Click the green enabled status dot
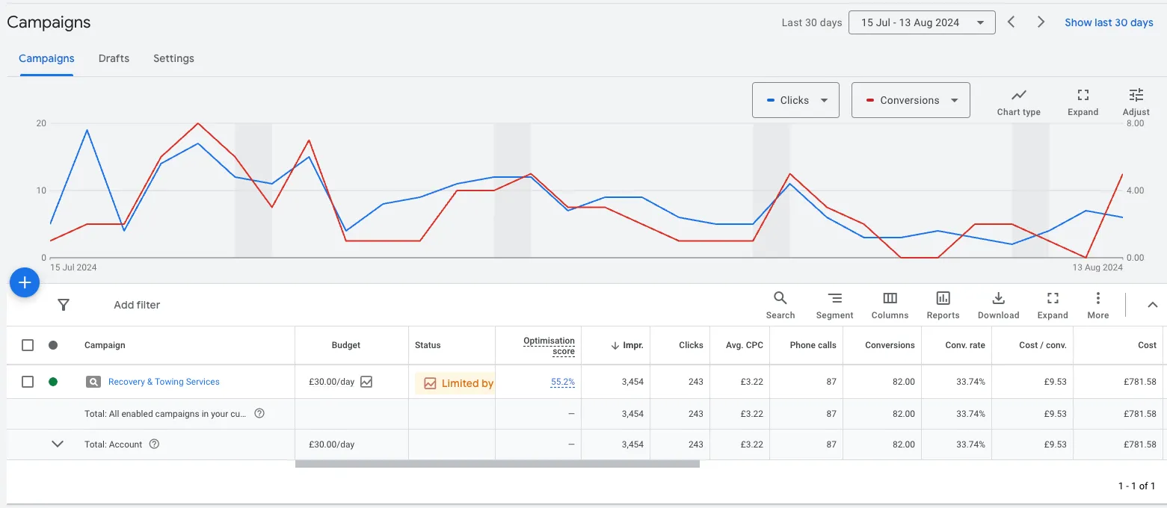 (53, 382)
